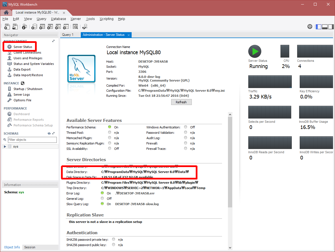
Task: Toggle the right sidebar panel view icon
Action: 331,27
